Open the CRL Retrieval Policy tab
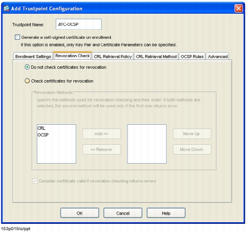Screen dimensions: 248x233 click(113, 57)
